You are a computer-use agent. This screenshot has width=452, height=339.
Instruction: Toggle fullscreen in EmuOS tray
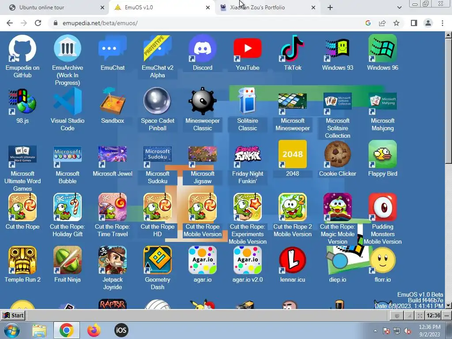(x=420, y=316)
